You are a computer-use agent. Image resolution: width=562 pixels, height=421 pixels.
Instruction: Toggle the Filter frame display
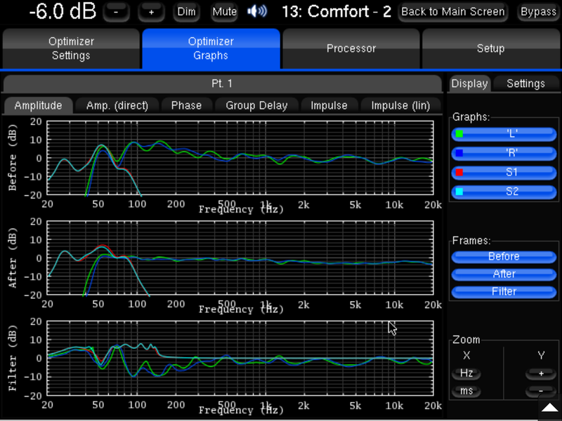[x=504, y=292]
